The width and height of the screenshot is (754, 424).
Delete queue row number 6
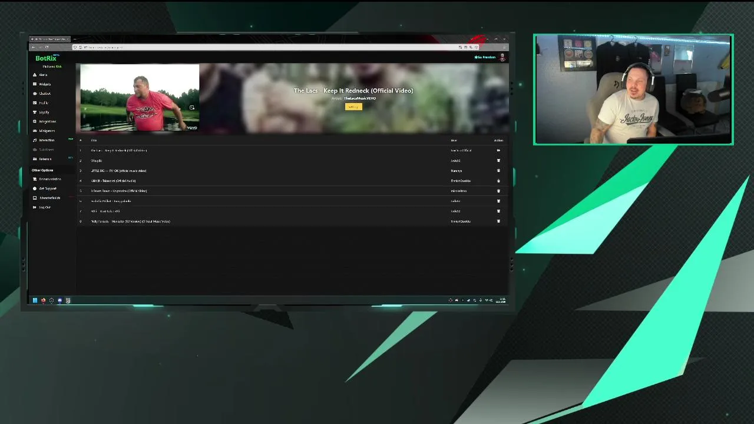tap(498, 201)
